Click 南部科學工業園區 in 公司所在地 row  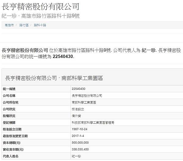84,103
